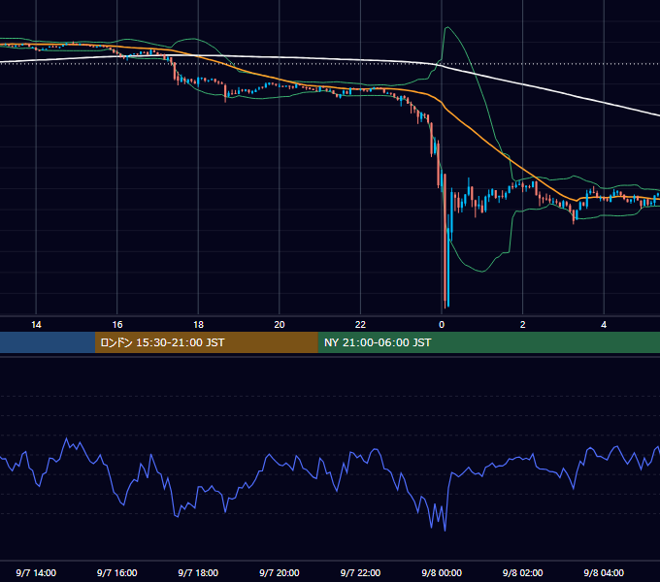The height and width of the screenshot is (582, 660).
Task: Click the 9/8 02:00 label on oscillator axis
Action: (x=523, y=573)
